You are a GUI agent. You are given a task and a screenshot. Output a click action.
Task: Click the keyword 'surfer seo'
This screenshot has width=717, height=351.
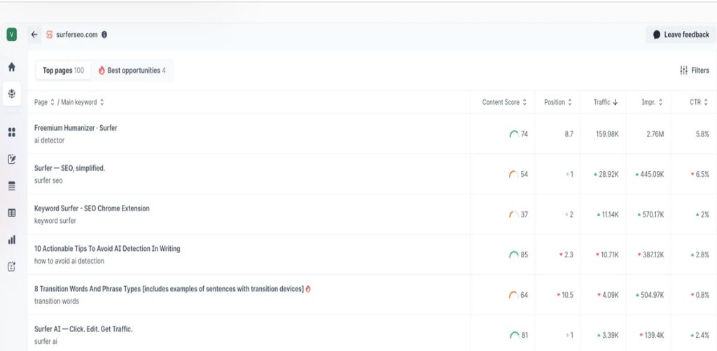click(48, 180)
